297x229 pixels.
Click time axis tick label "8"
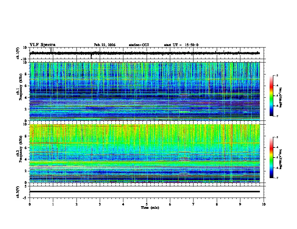tap(217, 204)
